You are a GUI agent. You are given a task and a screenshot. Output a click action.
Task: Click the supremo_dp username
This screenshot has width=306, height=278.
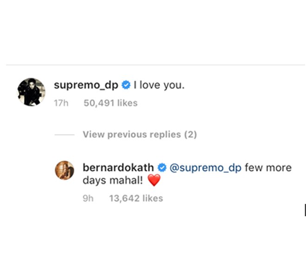[x=86, y=85]
